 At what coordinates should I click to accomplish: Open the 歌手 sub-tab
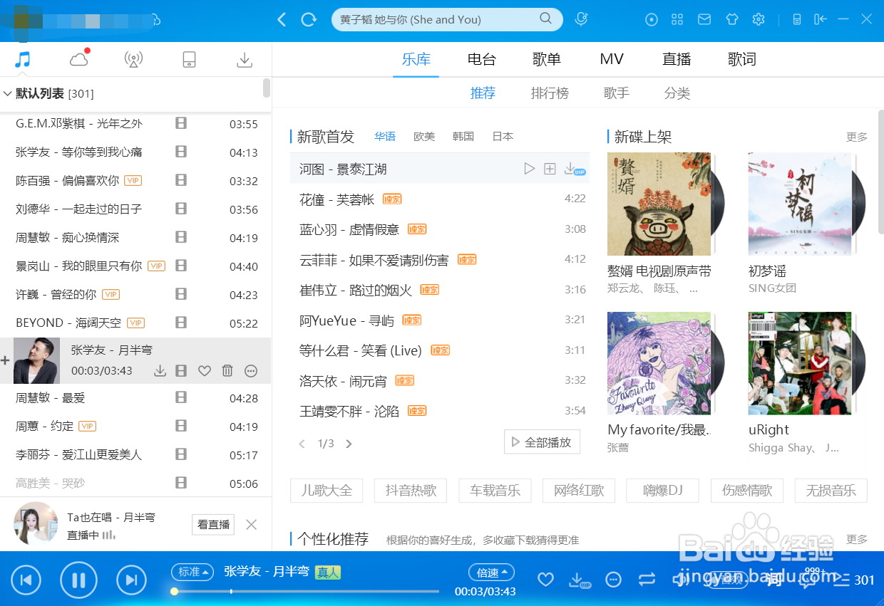point(617,93)
